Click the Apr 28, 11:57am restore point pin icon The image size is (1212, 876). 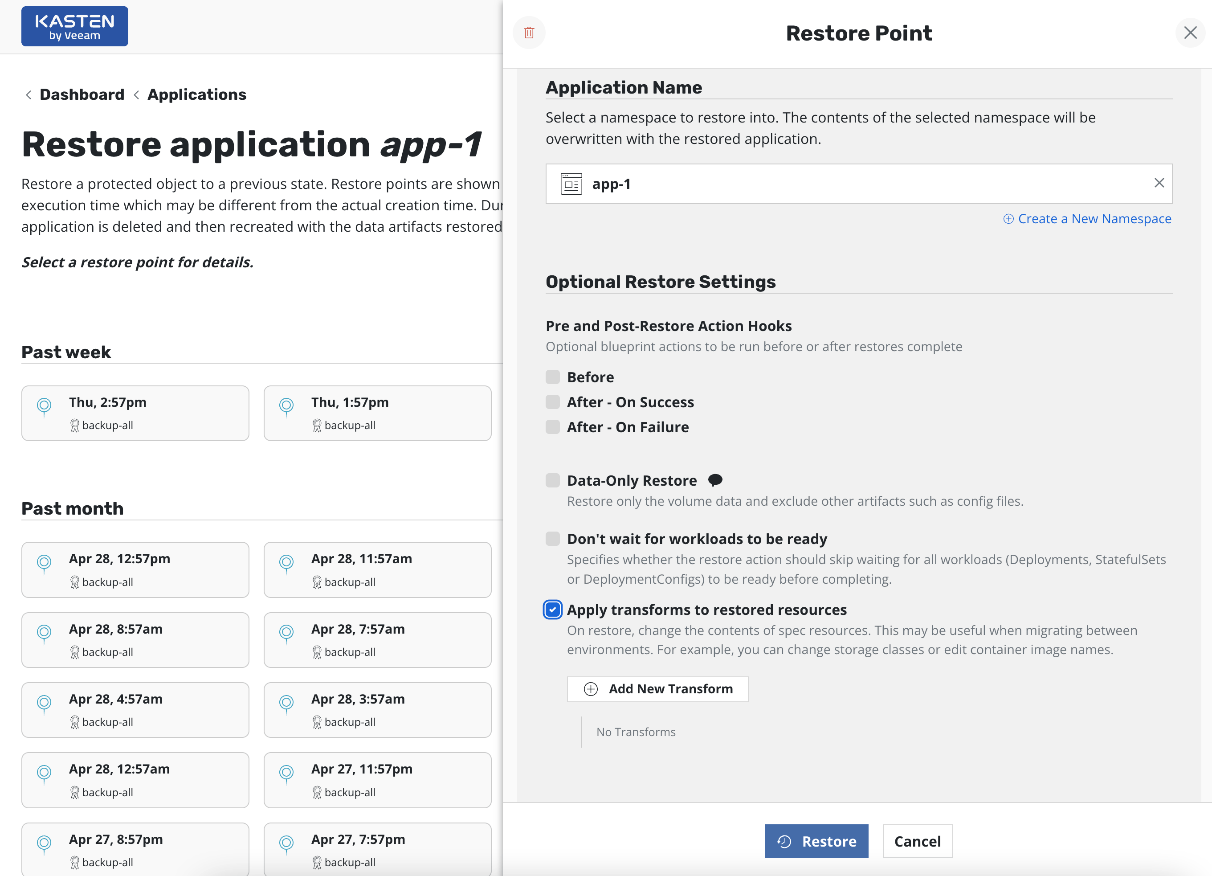click(x=286, y=562)
